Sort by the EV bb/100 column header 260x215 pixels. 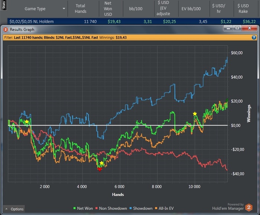coord(191,9)
